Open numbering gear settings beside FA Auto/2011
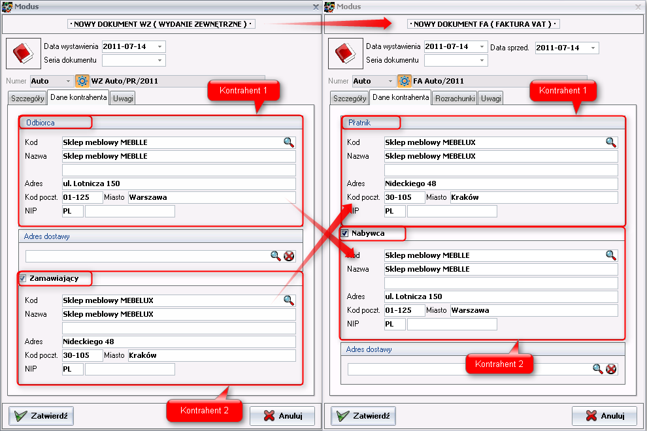The height and width of the screenshot is (431, 647). 405,81
